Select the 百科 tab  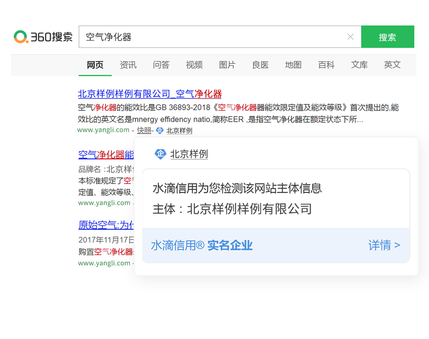click(x=327, y=65)
